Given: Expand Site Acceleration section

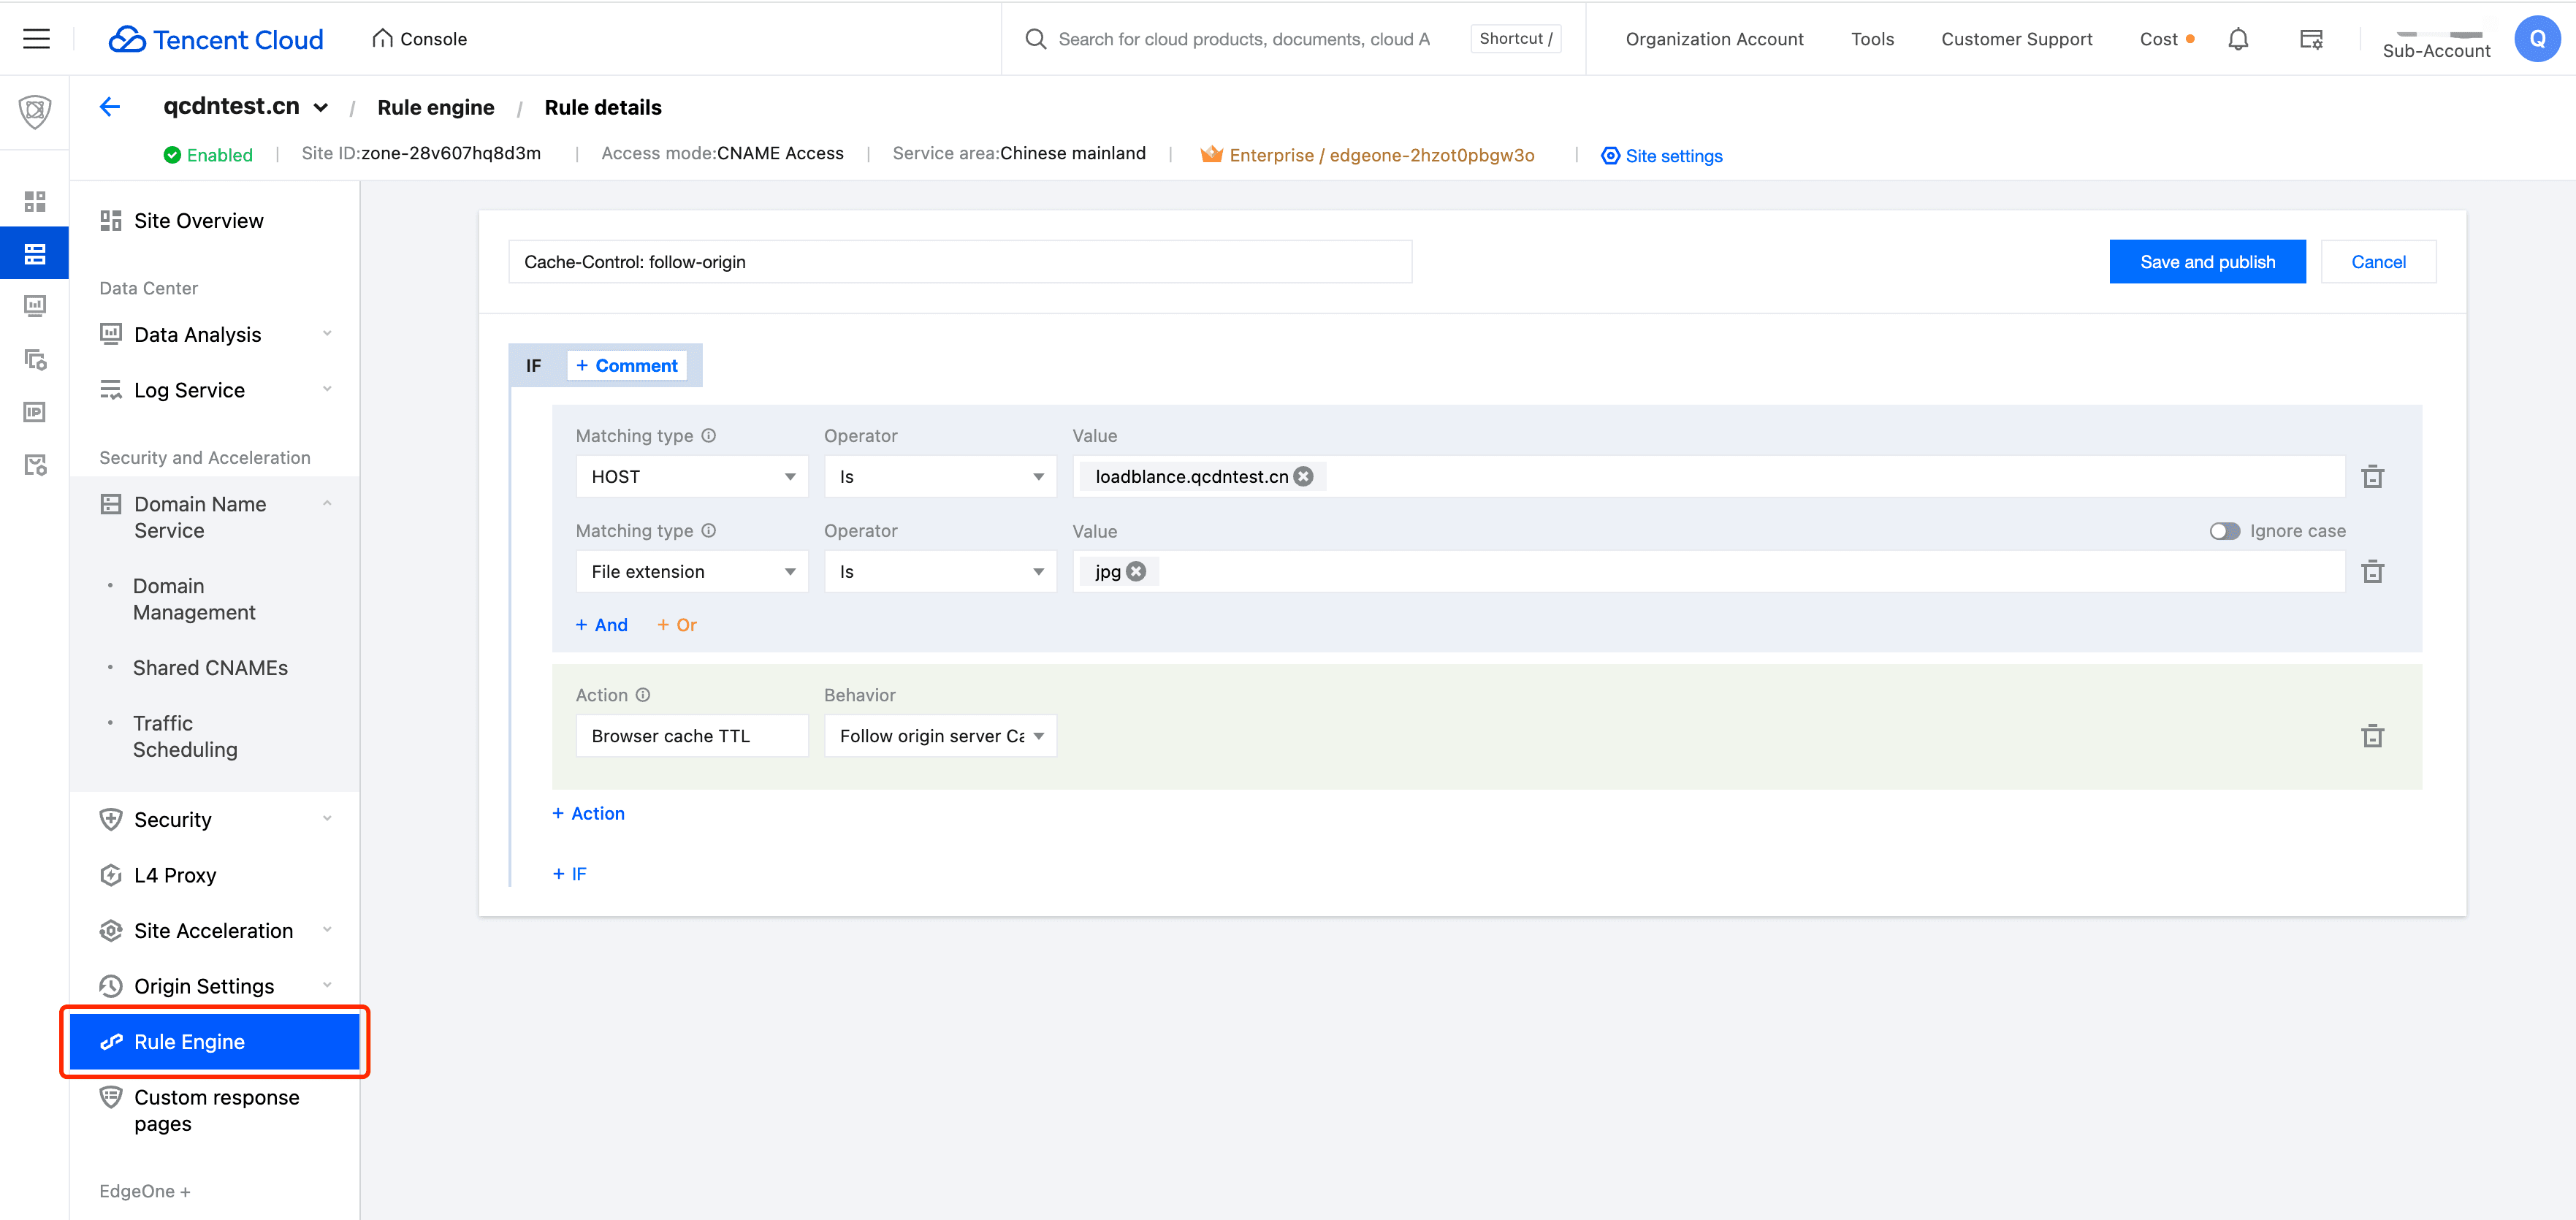Looking at the screenshot, I should click(215, 931).
